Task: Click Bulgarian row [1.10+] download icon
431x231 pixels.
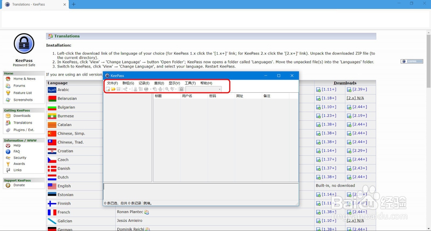Action: pyautogui.click(x=319, y=107)
